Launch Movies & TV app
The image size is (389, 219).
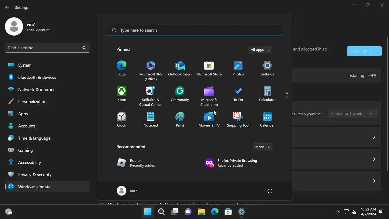click(x=209, y=120)
